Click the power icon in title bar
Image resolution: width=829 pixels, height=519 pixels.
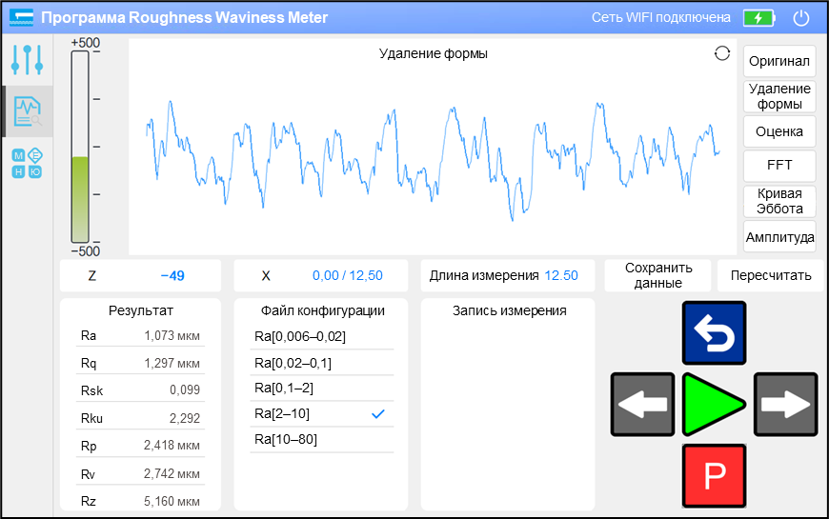(x=801, y=17)
